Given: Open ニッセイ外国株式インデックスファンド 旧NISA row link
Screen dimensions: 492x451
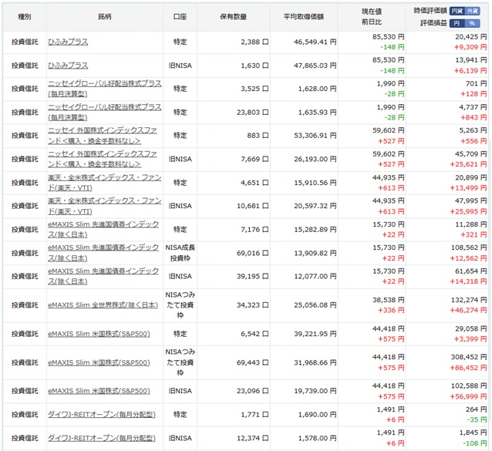Looking at the screenshot, I should (x=103, y=159).
